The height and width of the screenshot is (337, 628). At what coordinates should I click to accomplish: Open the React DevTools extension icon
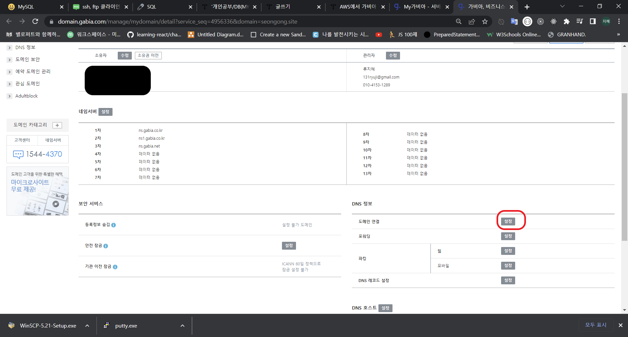pyautogui.click(x=553, y=21)
